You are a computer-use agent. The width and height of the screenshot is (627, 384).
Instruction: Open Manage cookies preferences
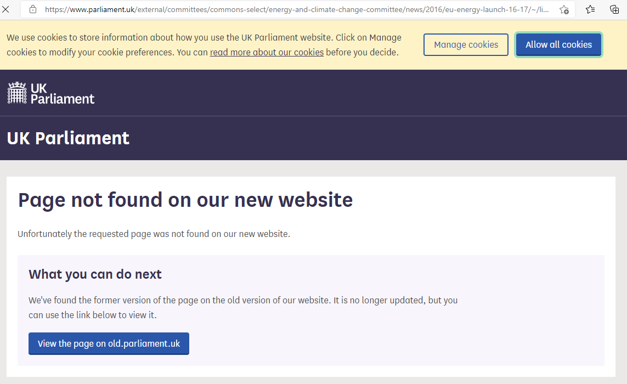tap(466, 45)
